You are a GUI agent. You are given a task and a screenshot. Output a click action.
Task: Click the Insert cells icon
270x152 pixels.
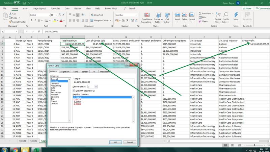(x=178, y=15)
